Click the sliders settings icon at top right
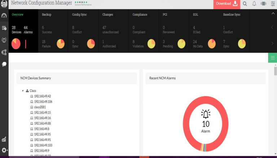The height and width of the screenshot is (158, 277). [x=273, y=4]
